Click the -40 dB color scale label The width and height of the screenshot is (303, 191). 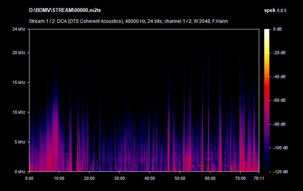279,77
